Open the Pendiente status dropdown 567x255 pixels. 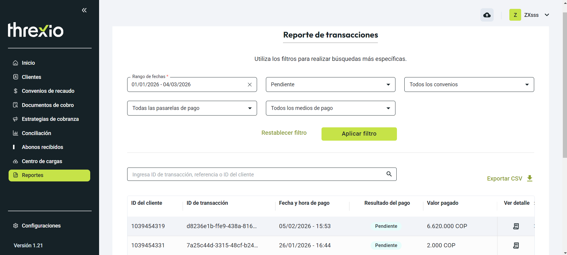click(330, 85)
